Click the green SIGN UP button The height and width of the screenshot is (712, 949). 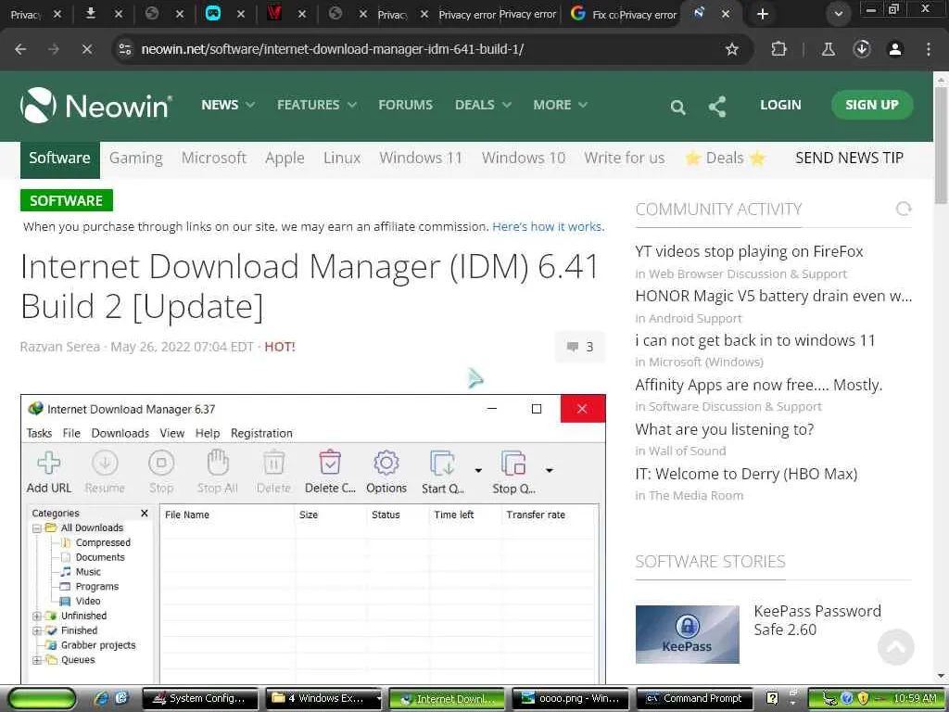[871, 105]
